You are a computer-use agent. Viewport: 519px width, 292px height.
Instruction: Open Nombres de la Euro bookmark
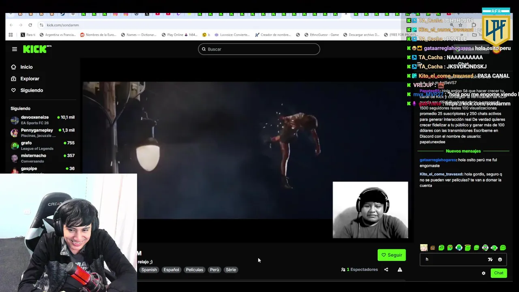click(x=98, y=35)
